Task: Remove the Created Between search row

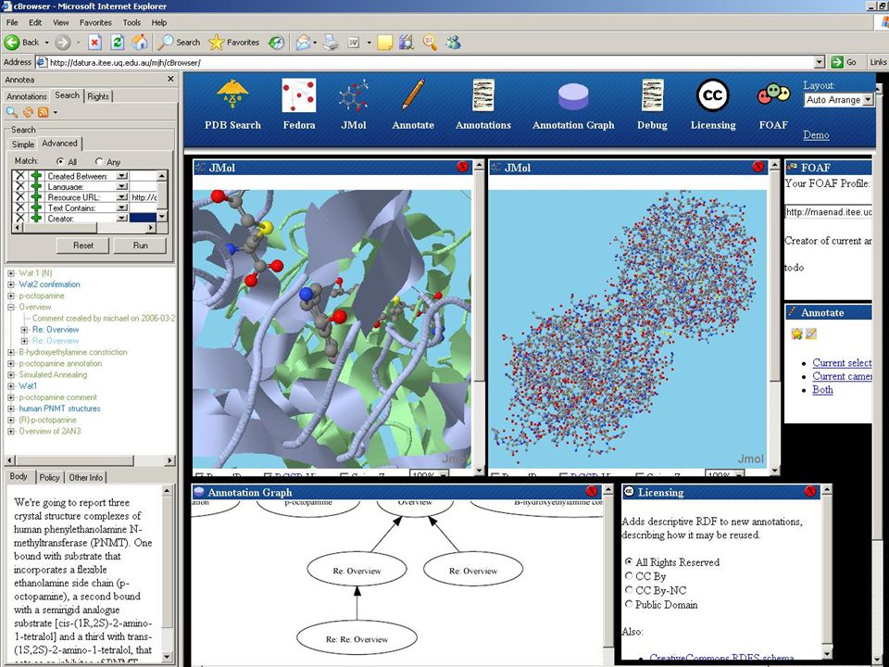Action: point(19,176)
